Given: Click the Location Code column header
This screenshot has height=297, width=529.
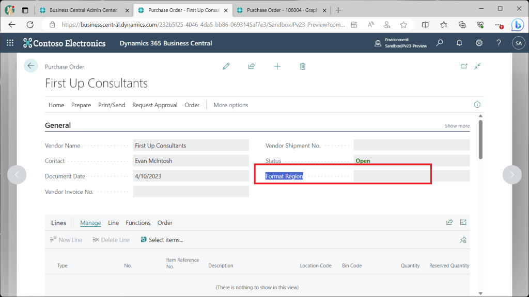Looking at the screenshot, I should point(316,266).
